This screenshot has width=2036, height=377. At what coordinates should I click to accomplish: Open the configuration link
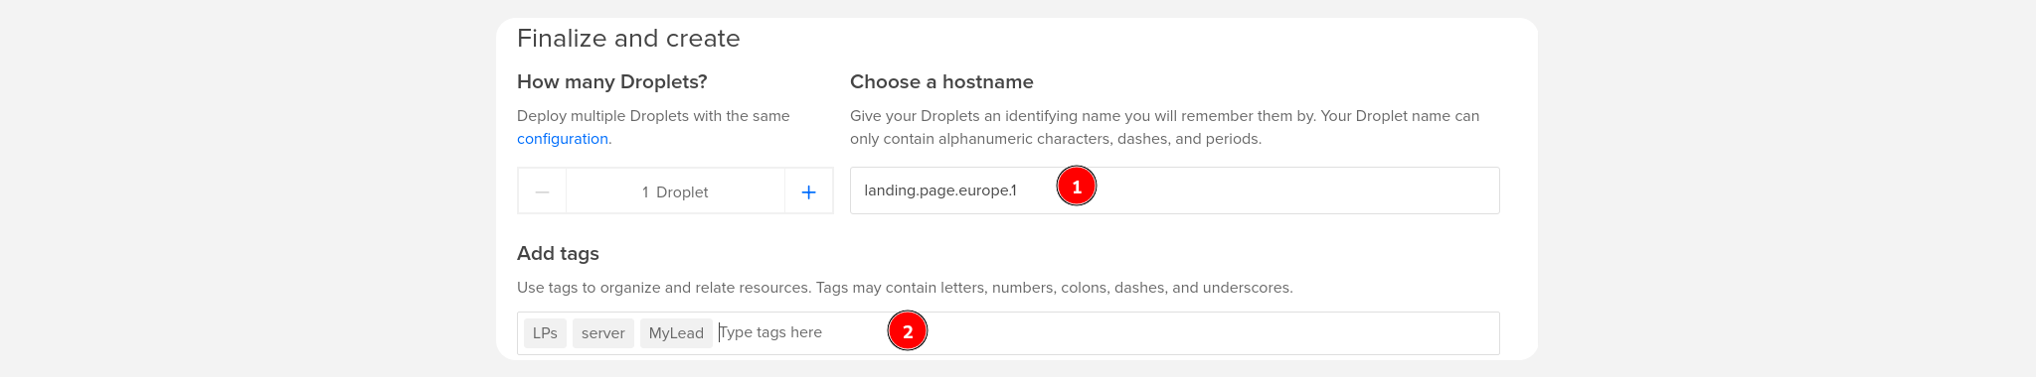tap(563, 139)
